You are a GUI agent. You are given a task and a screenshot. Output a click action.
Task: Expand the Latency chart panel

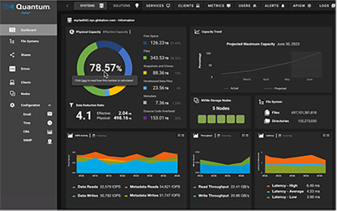point(324,135)
